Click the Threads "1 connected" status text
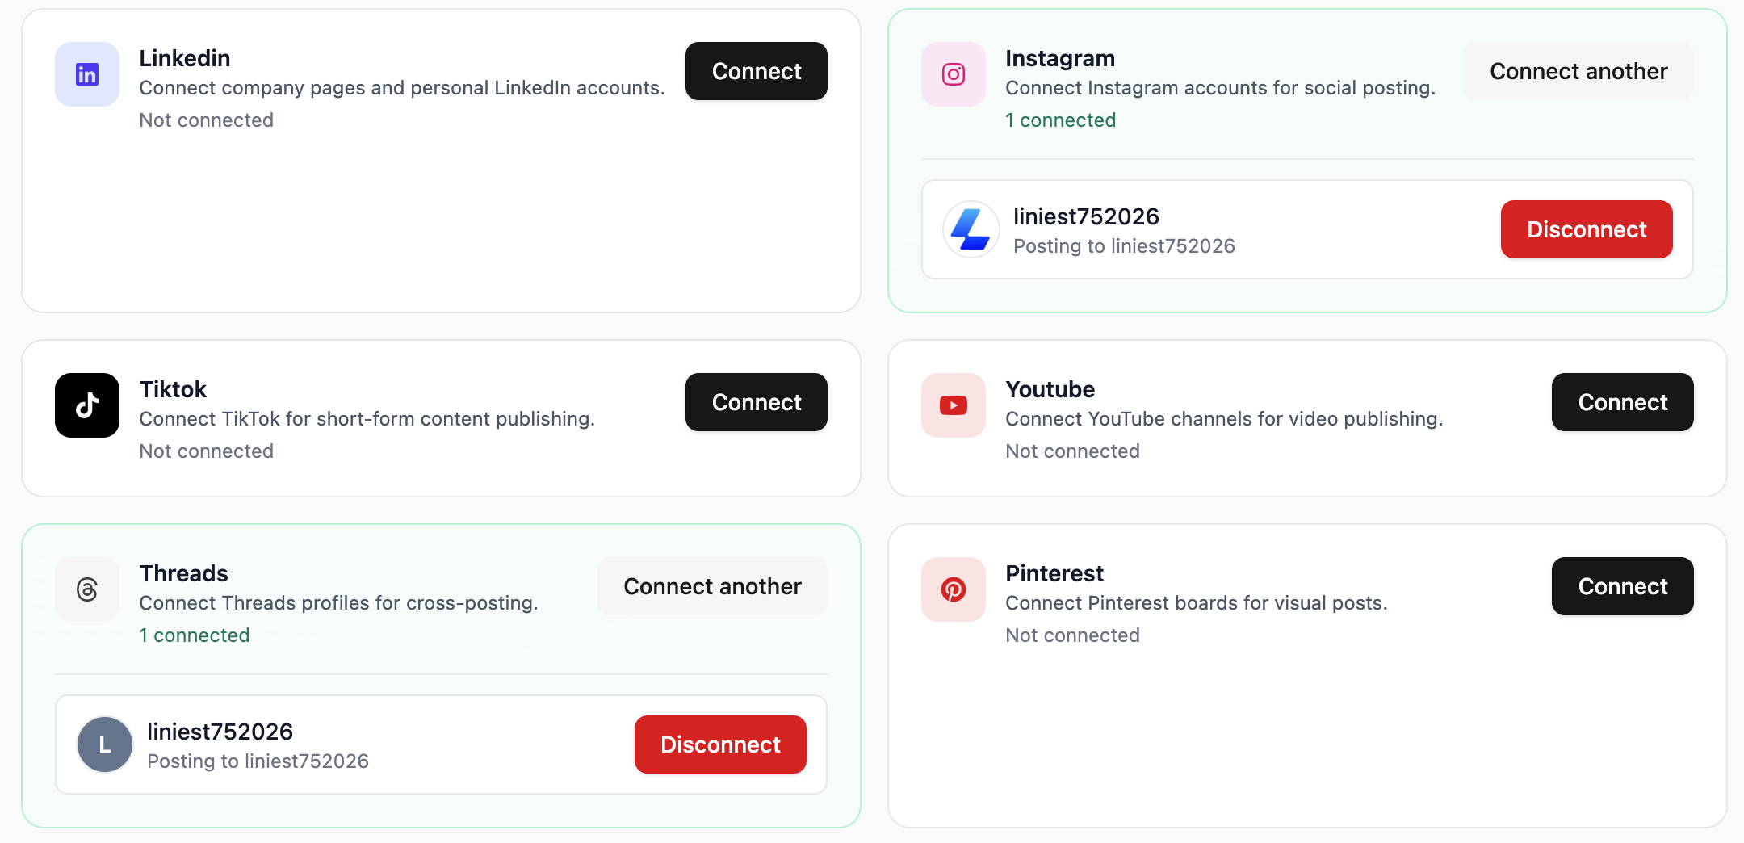Screen dimensions: 1744x843 pyautogui.click(x=194, y=635)
